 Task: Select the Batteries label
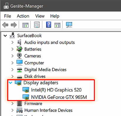33,49
